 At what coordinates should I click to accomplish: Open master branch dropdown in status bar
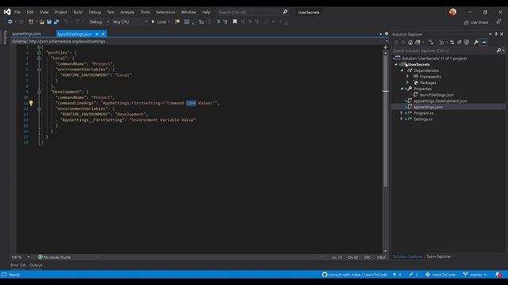click(x=475, y=275)
